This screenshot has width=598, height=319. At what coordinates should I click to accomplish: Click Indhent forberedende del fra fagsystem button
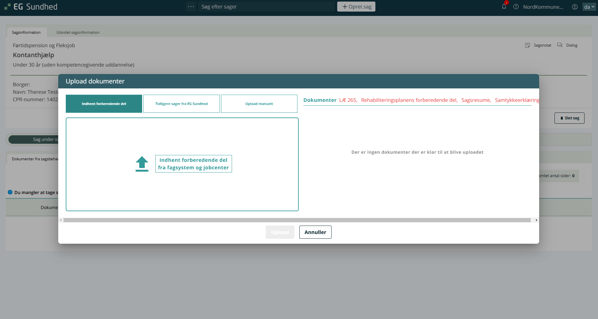click(193, 164)
